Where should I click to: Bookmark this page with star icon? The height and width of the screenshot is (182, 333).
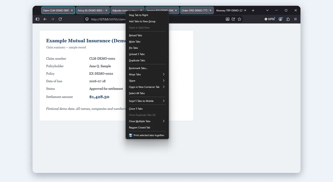tap(239, 19)
